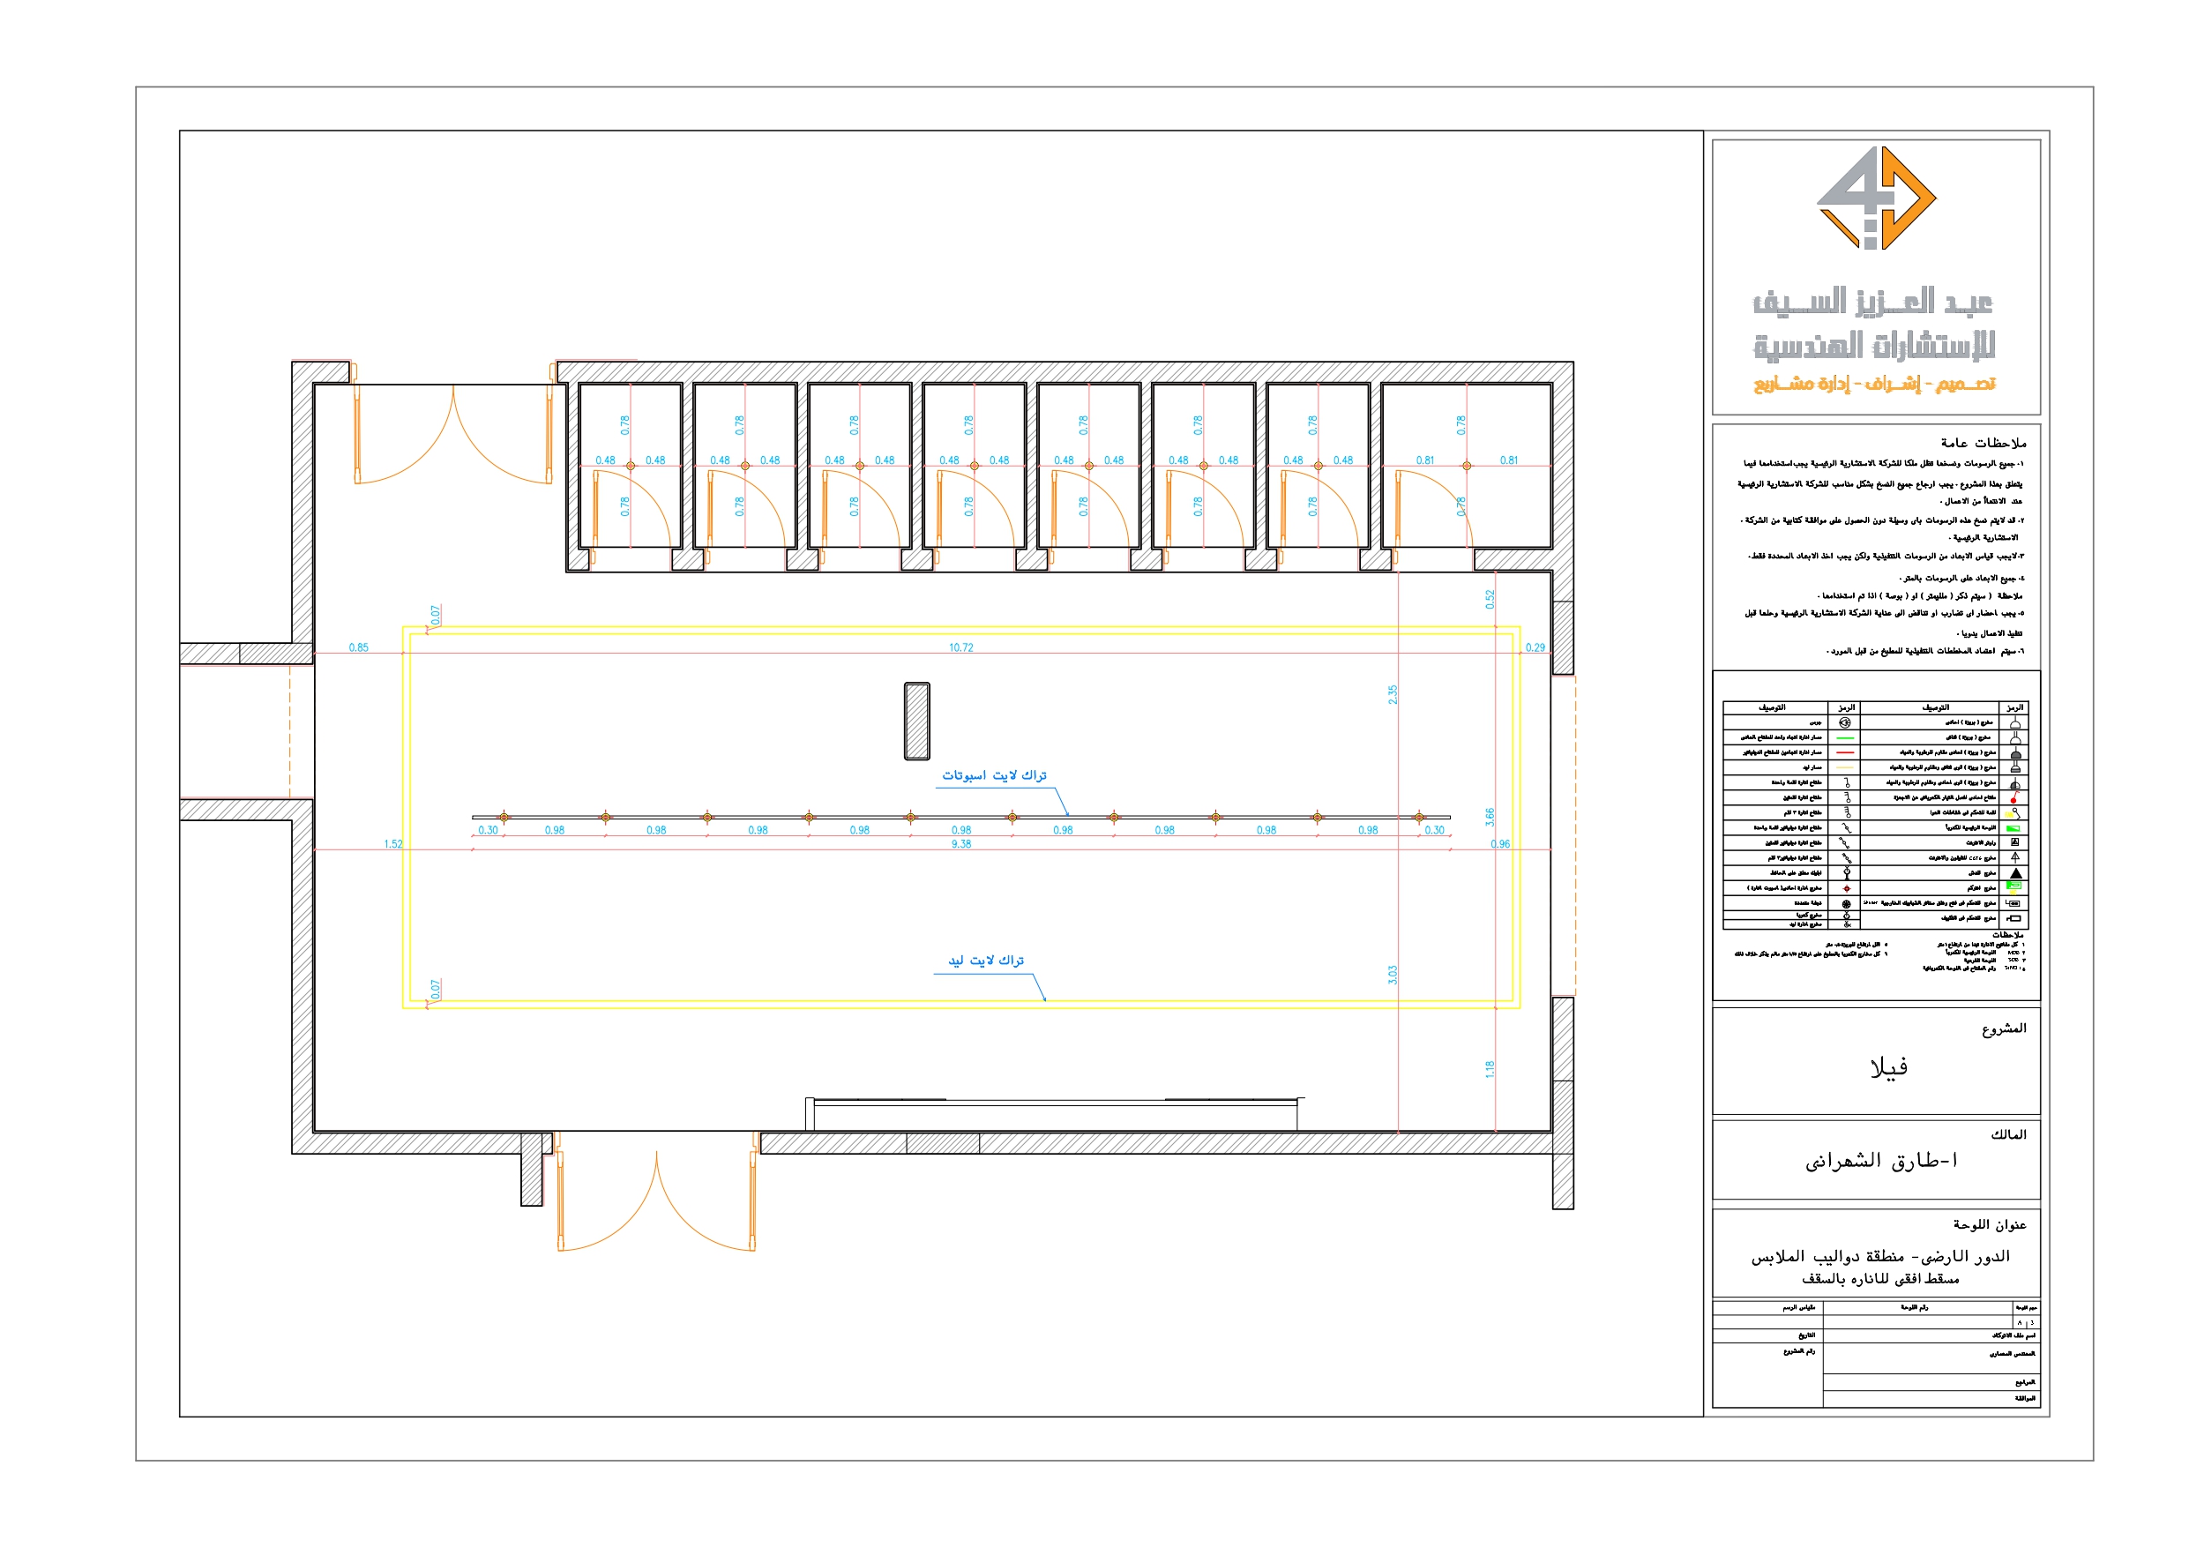Select the 10.72 dimension text
The height and width of the screenshot is (1548, 2189).
pos(961,647)
